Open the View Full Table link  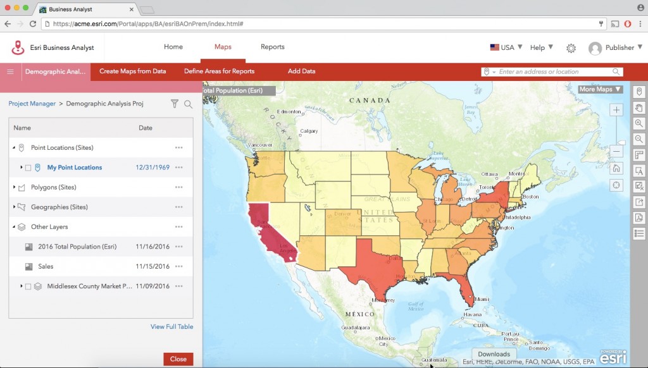pyautogui.click(x=171, y=326)
